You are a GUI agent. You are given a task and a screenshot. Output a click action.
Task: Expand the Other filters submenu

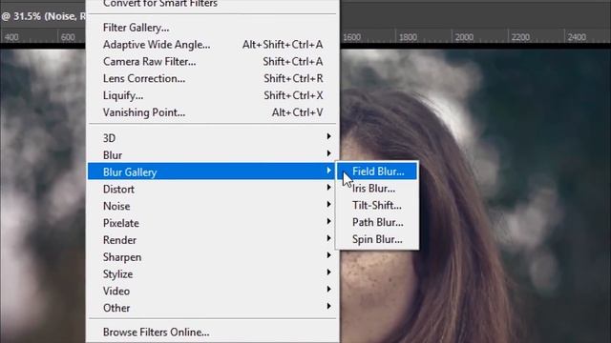click(212, 308)
